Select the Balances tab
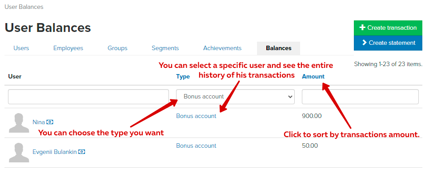The width and height of the screenshot is (425, 169). coord(279,48)
